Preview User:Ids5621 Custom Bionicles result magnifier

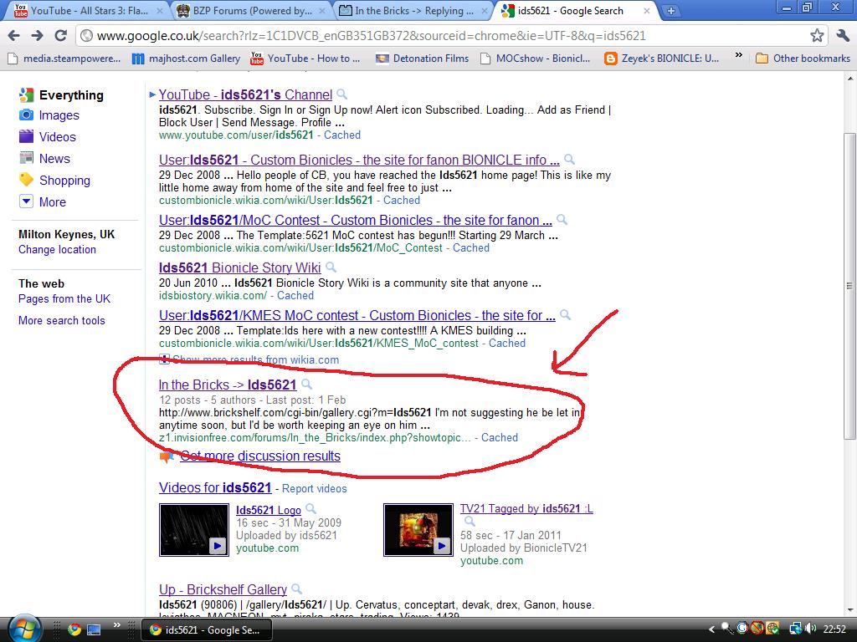[569, 159]
